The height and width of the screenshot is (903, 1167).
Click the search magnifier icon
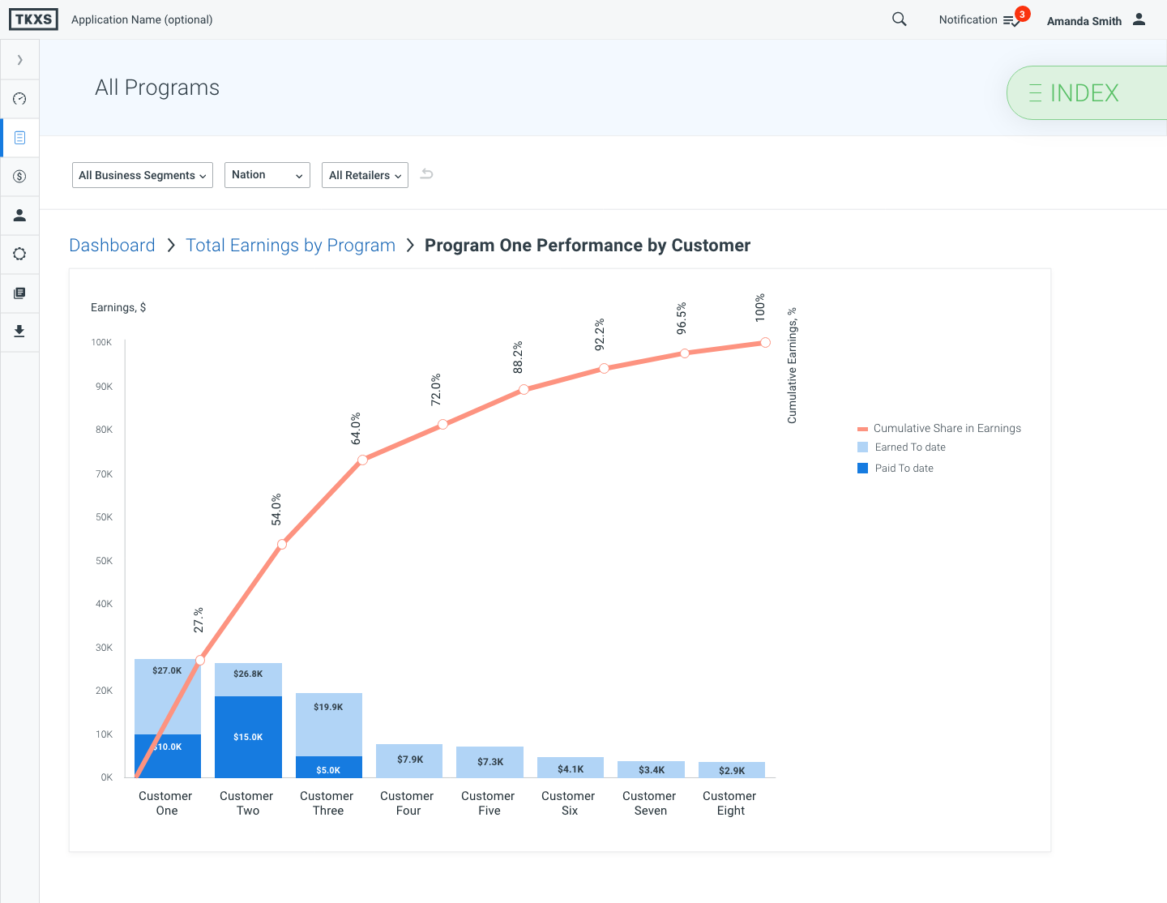coord(899,19)
